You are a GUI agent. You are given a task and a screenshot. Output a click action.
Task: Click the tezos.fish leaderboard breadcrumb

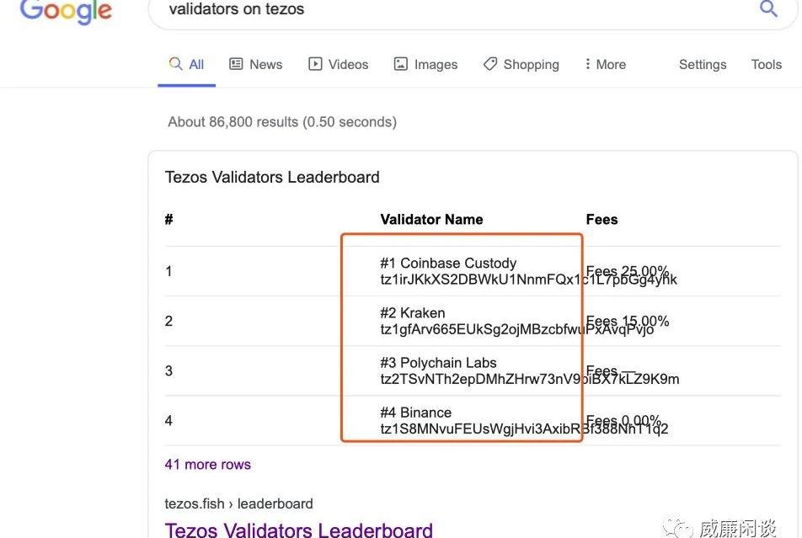tap(239, 503)
